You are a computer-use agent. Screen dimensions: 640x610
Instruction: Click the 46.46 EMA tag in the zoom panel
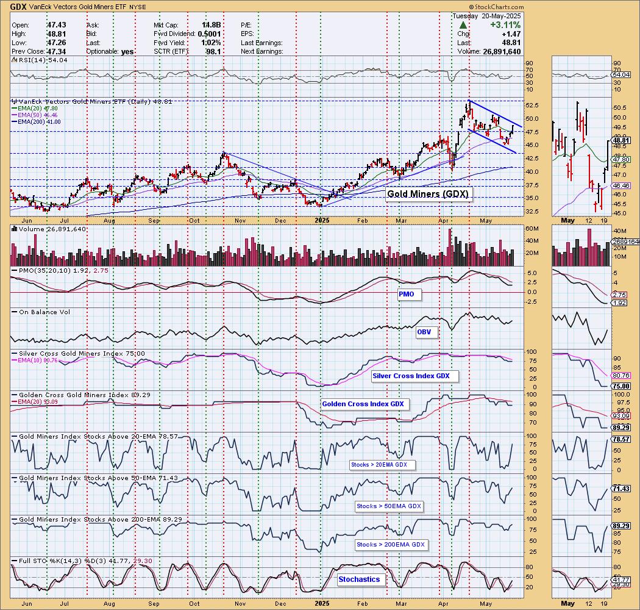pyautogui.click(x=622, y=185)
